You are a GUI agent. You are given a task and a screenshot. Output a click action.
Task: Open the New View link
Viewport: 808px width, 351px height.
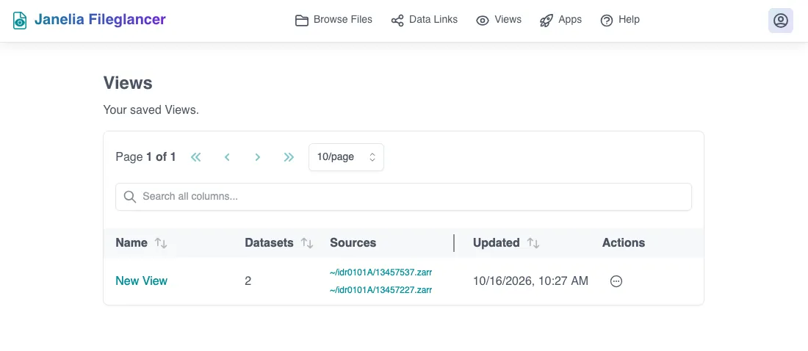click(x=141, y=281)
